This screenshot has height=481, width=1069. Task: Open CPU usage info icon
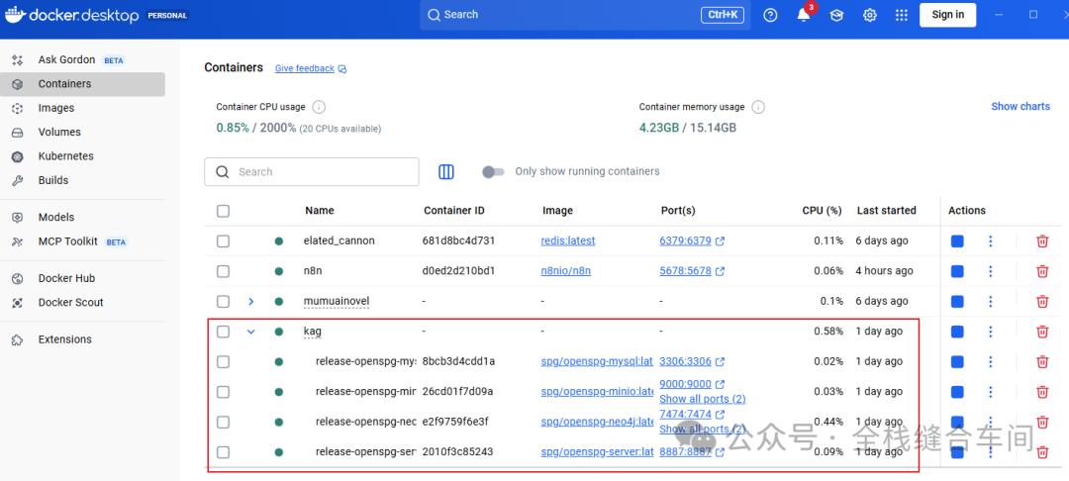(319, 107)
